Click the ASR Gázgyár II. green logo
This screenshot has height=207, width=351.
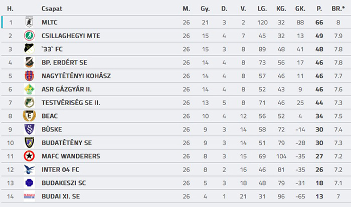pyautogui.click(x=29, y=89)
